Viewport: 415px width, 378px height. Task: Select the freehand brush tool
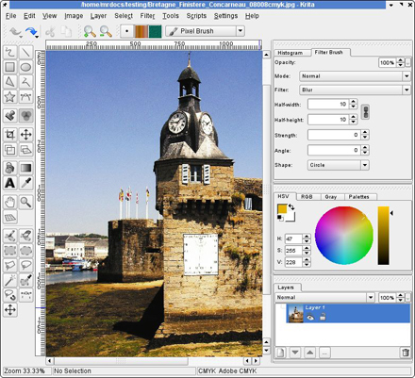[10, 52]
